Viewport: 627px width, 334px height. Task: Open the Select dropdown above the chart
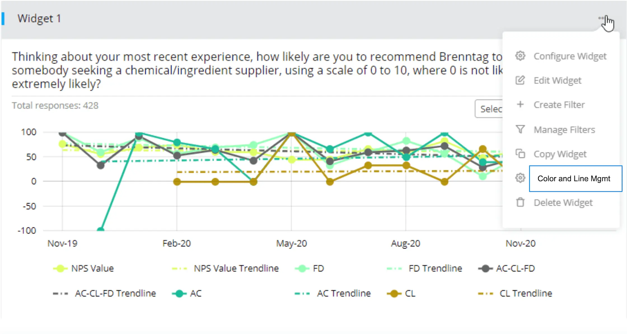coord(490,109)
